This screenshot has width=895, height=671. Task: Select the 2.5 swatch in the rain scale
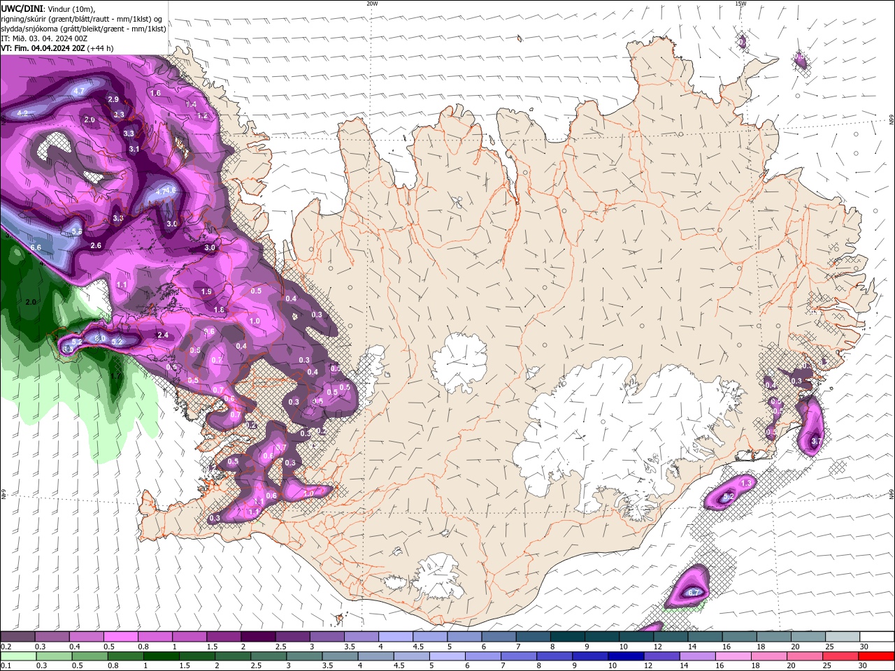[268, 656]
